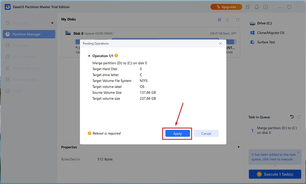
Task: Click the Toolkit briefcase icon
Action: pos(8,91)
